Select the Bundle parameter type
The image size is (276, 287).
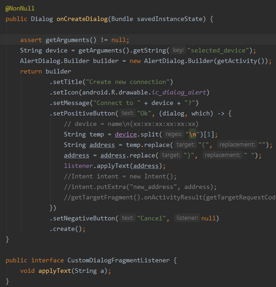point(122,19)
